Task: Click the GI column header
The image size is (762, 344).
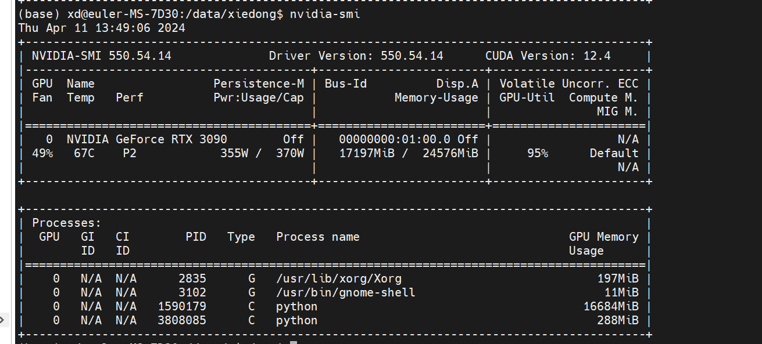Action: [88, 237]
